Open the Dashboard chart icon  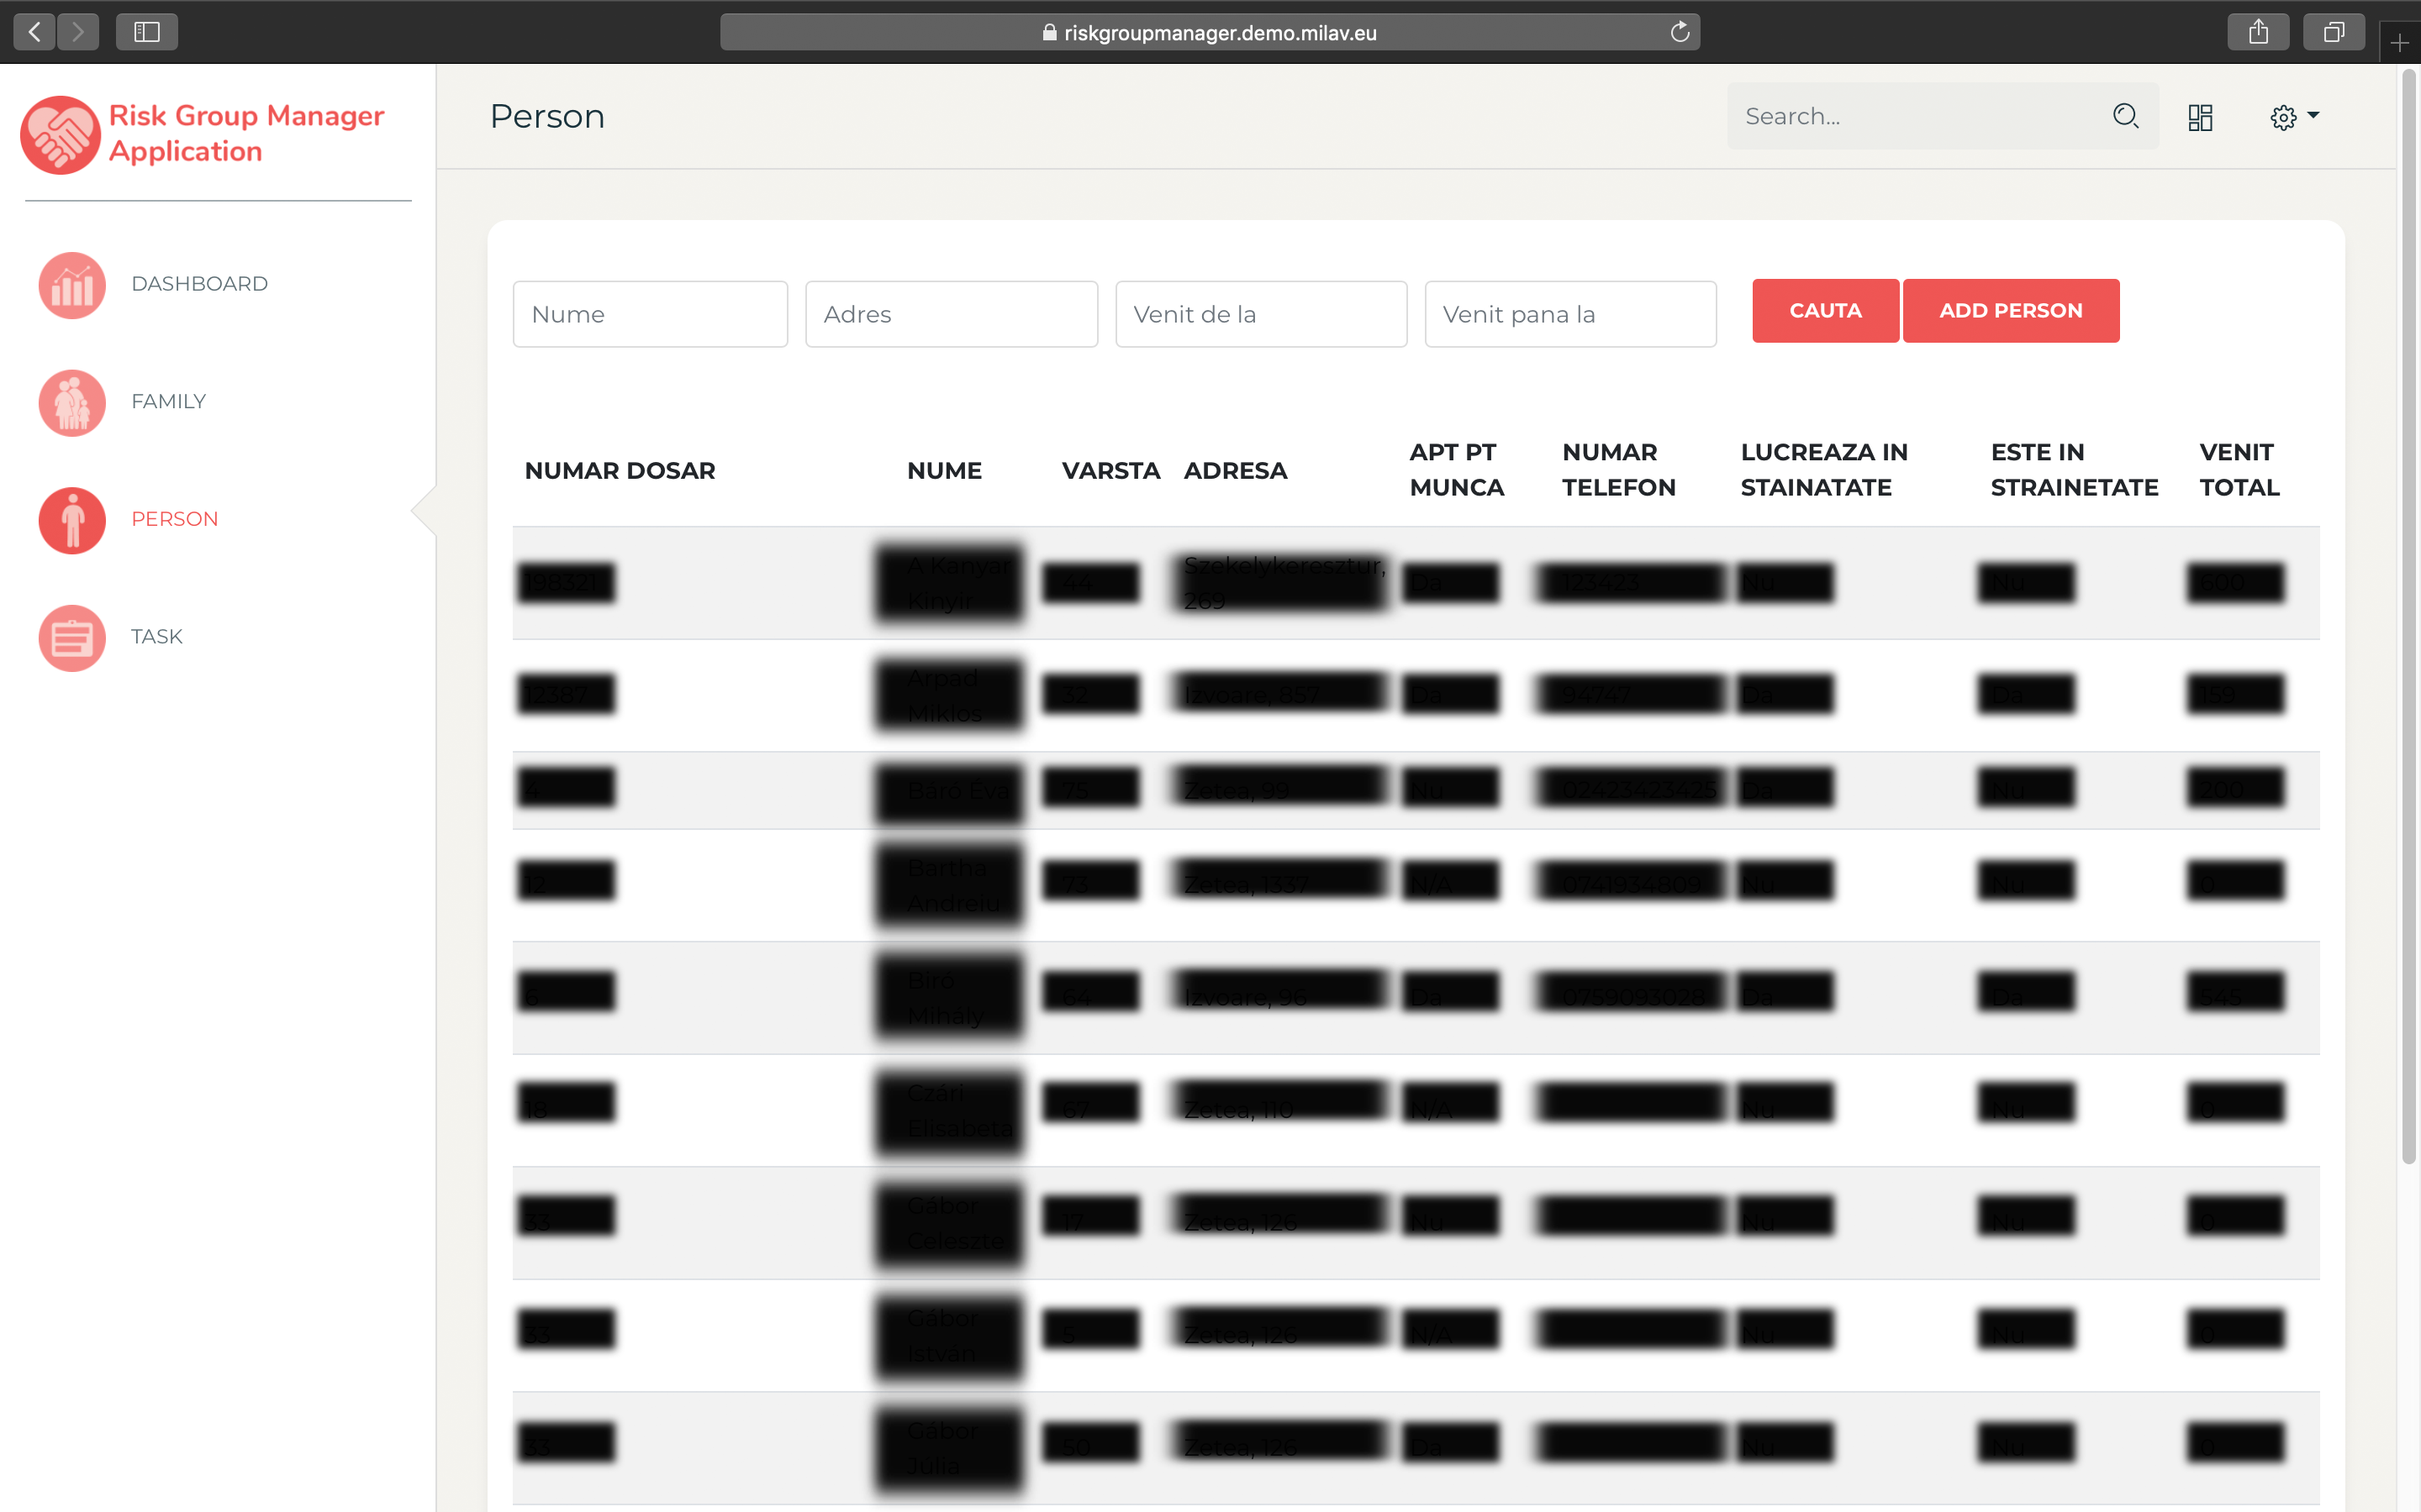coord(72,285)
